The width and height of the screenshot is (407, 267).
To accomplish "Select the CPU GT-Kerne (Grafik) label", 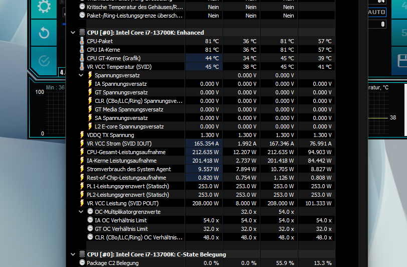I will click(x=113, y=58).
